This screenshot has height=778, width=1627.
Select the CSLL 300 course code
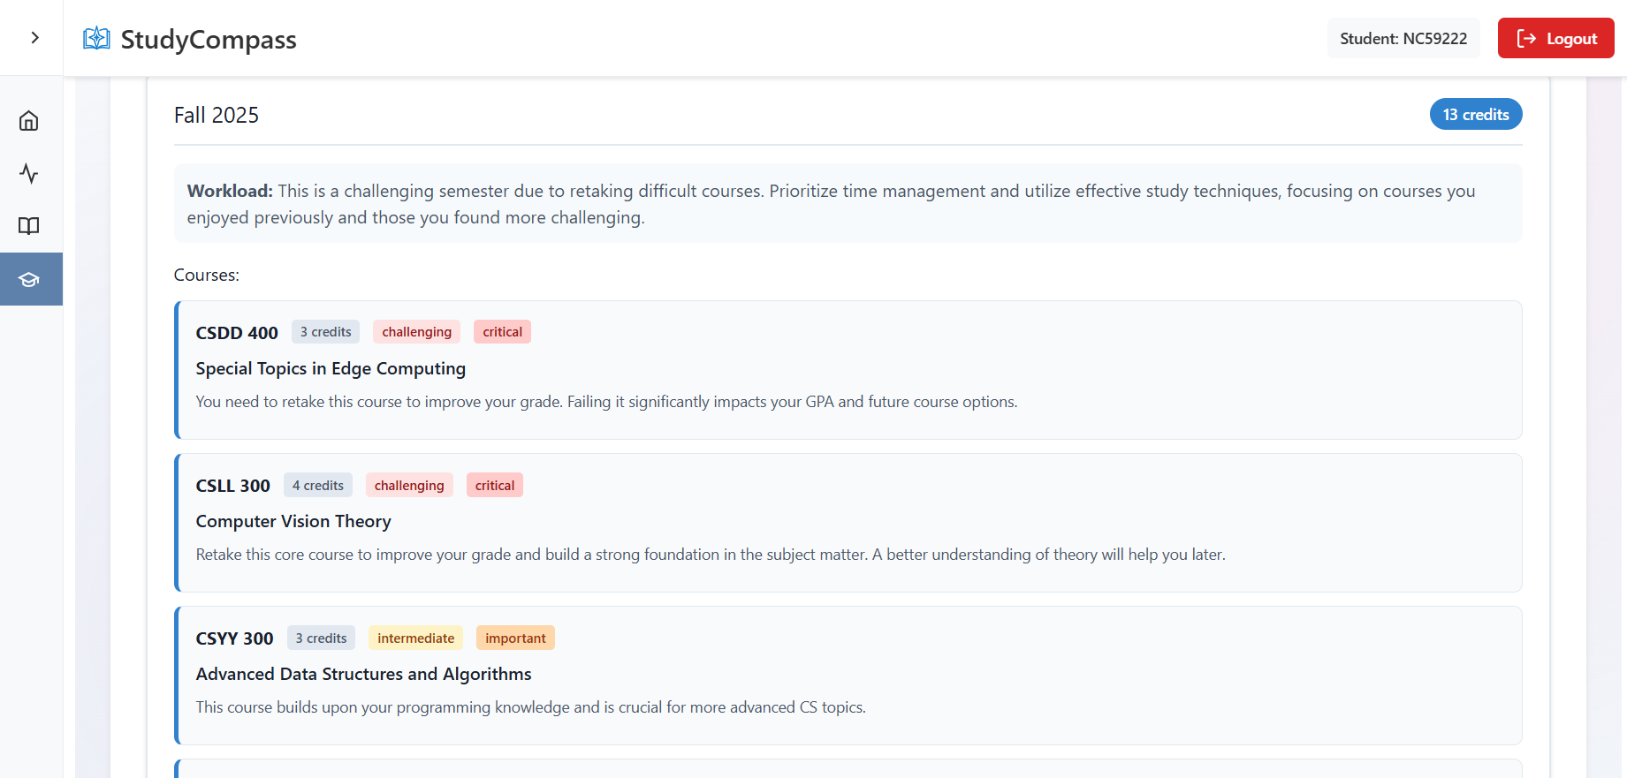[233, 486]
